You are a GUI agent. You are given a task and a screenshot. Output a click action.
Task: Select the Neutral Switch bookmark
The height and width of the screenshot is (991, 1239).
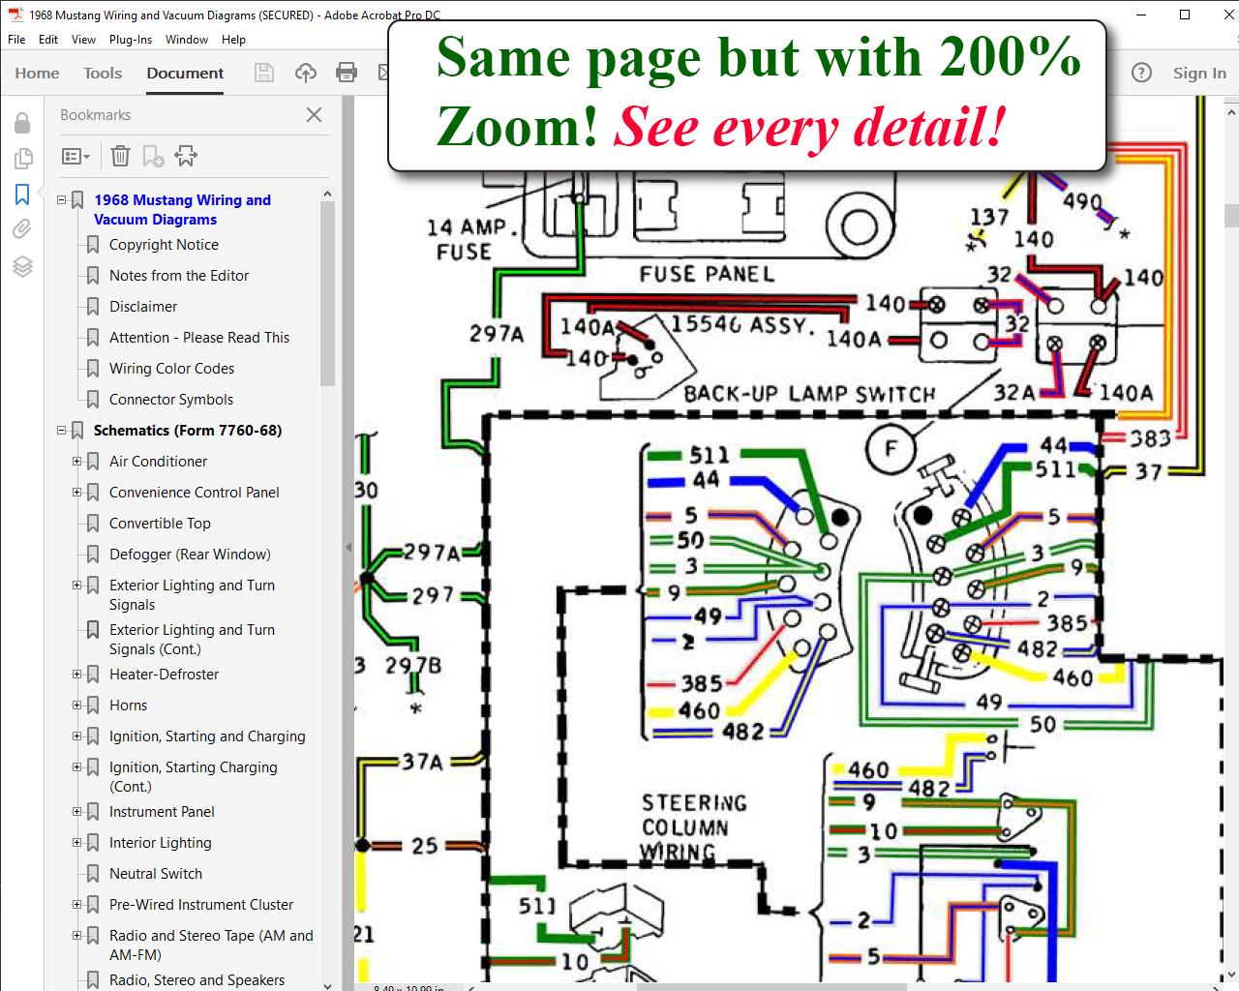155,874
